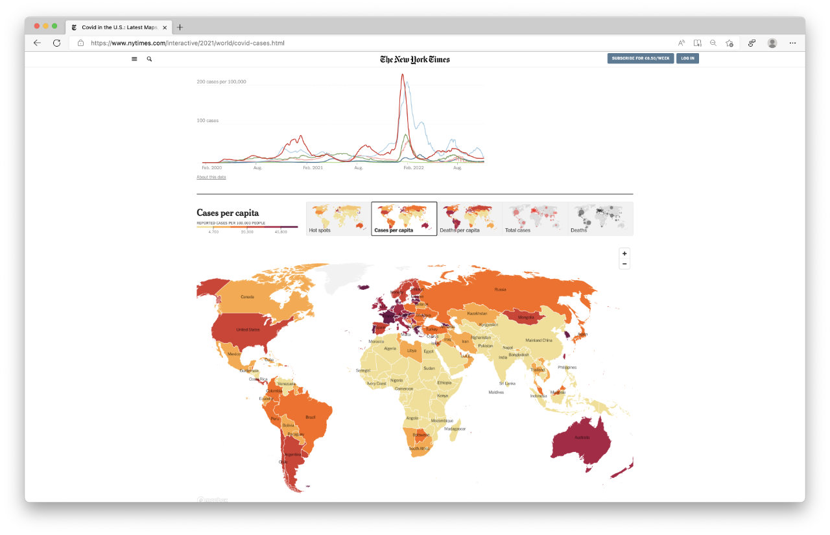Zoom in on the world map

click(x=624, y=254)
